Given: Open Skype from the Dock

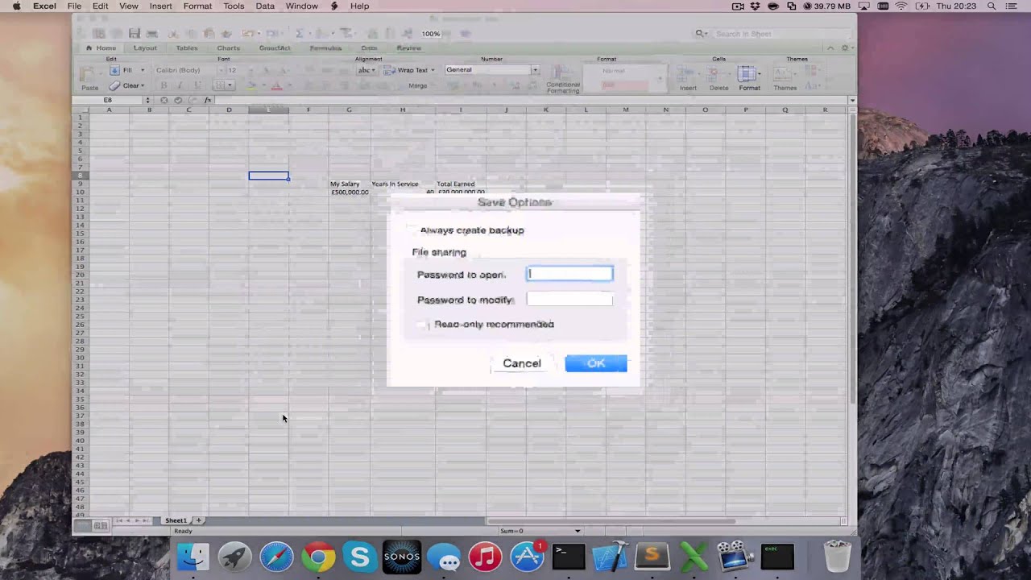Looking at the screenshot, I should click(360, 557).
